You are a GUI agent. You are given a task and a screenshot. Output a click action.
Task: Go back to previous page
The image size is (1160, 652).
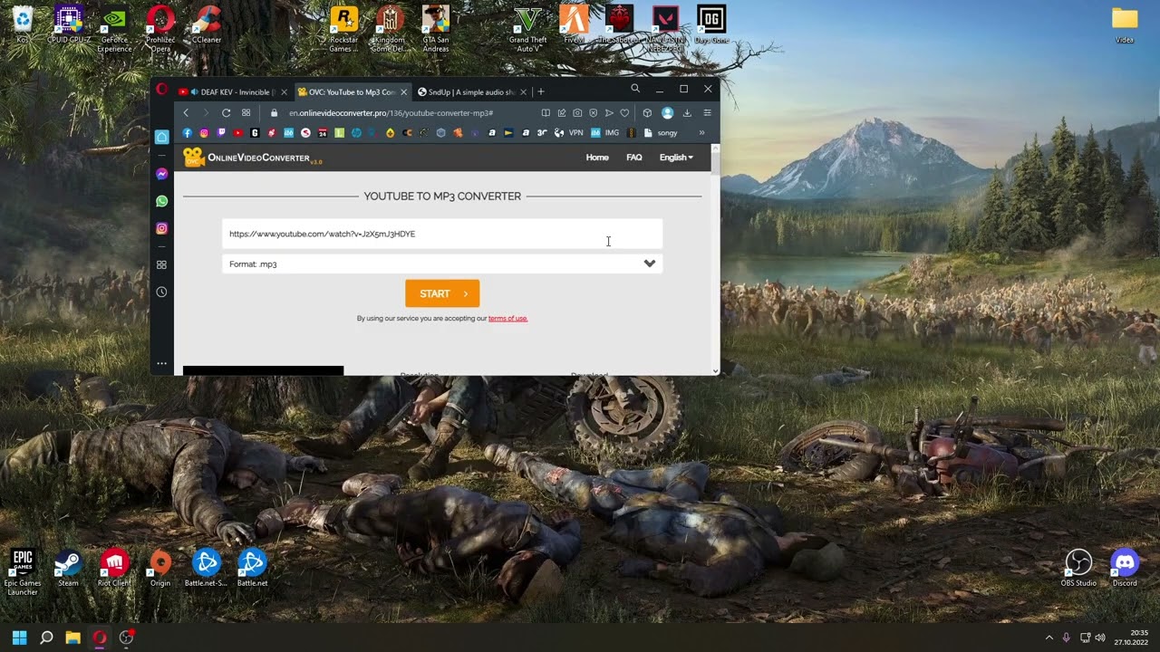click(186, 113)
